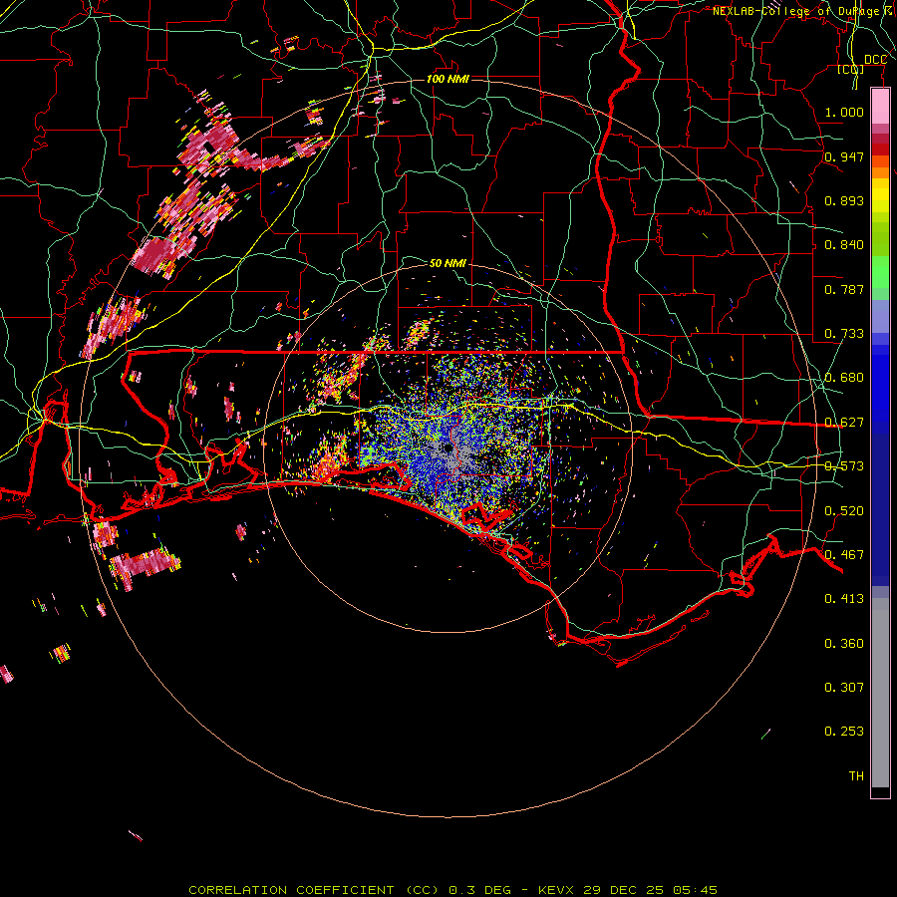This screenshot has width=897, height=897.
Task: Click the 0.840 scale value
Action: [x=844, y=245]
